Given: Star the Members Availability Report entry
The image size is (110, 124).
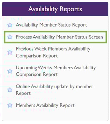Looking at the screenshot, I should coord(10,105).
